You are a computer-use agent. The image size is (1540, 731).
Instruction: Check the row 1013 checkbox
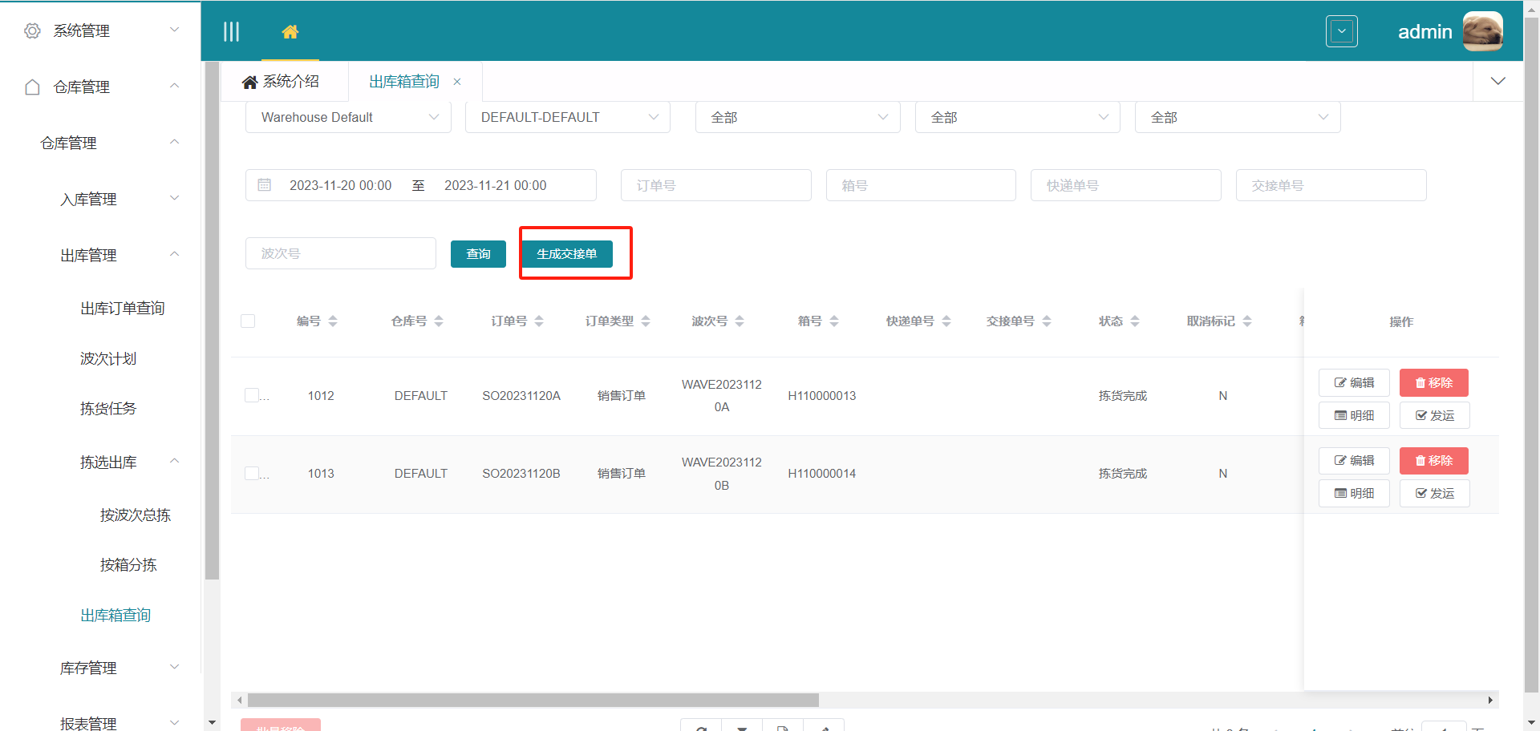(x=252, y=473)
